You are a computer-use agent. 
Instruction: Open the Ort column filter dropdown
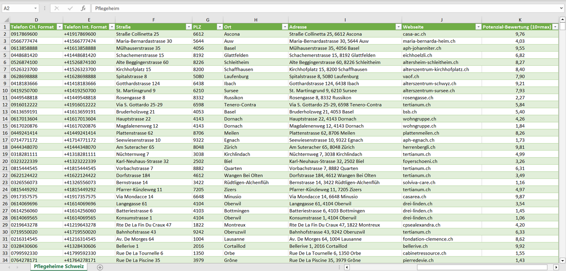(284, 27)
